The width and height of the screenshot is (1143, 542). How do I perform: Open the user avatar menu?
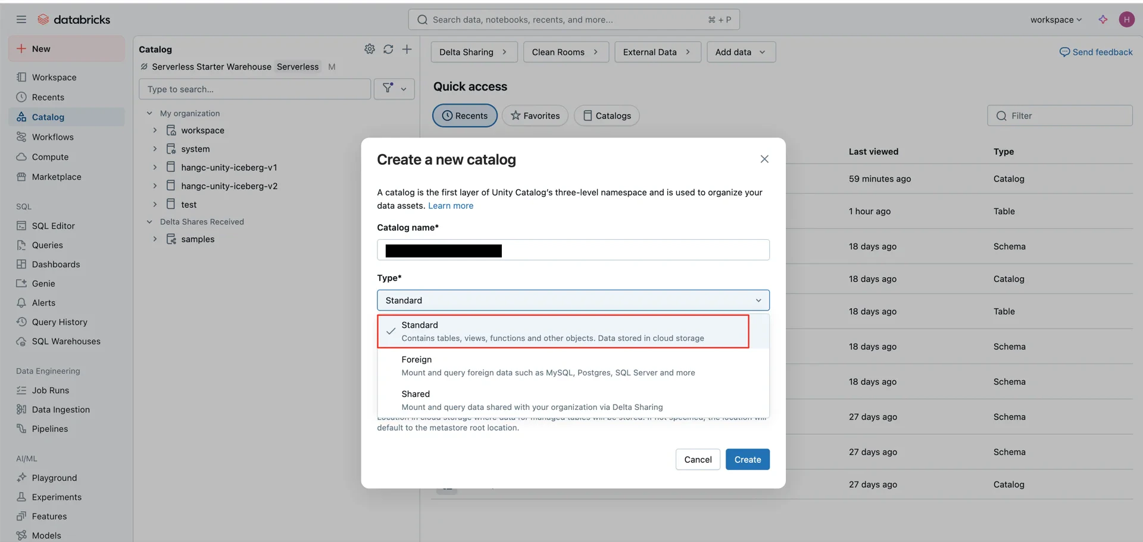[1126, 20]
